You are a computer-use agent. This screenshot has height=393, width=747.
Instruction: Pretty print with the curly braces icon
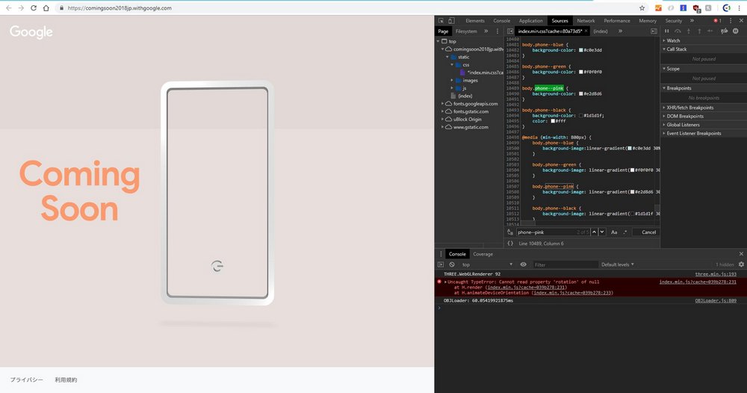pyautogui.click(x=510, y=244)
